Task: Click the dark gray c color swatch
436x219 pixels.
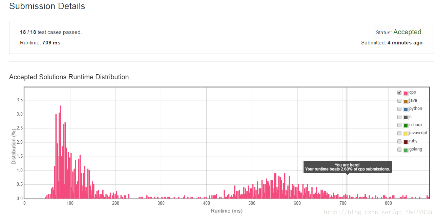Action: click(406, 117)
